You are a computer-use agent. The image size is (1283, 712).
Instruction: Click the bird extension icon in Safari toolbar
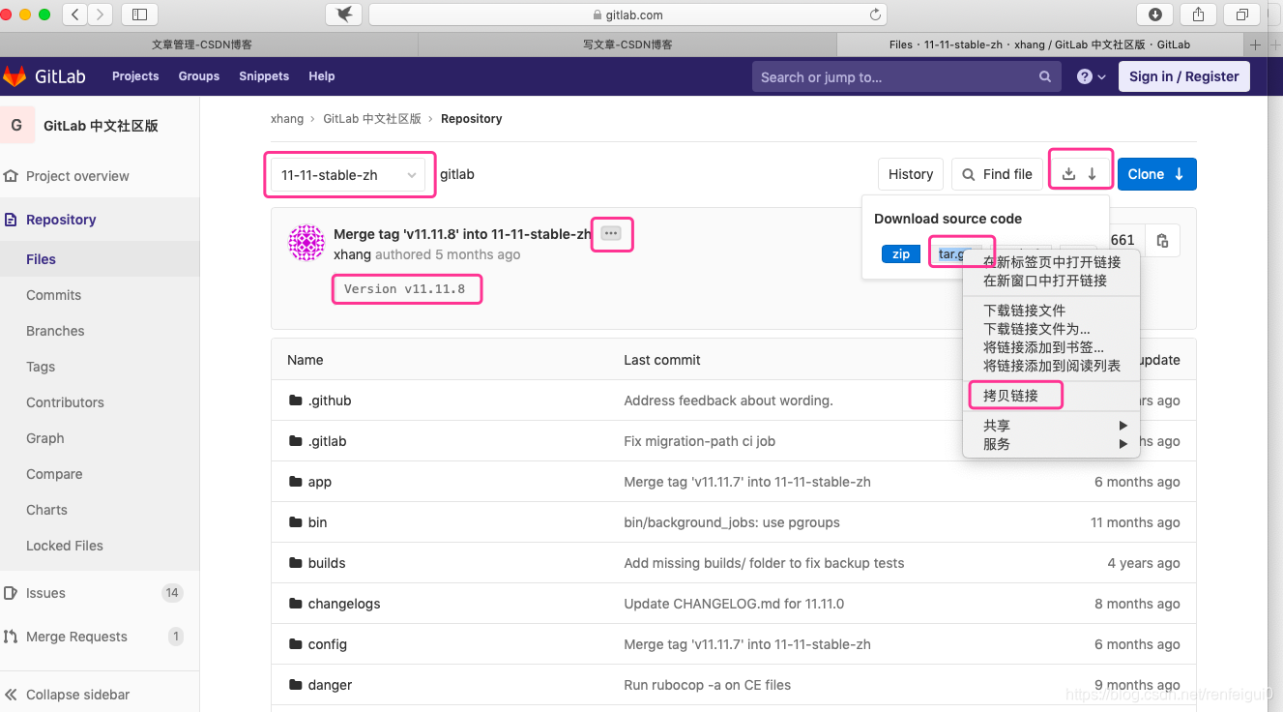tap(343, 15)
